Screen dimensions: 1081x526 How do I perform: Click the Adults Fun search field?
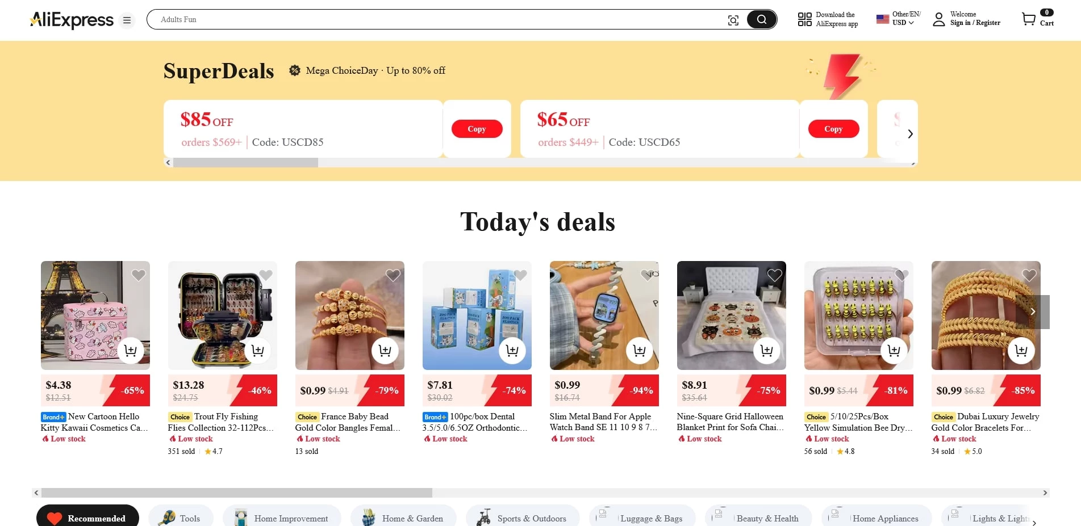[x=432, y=20]
